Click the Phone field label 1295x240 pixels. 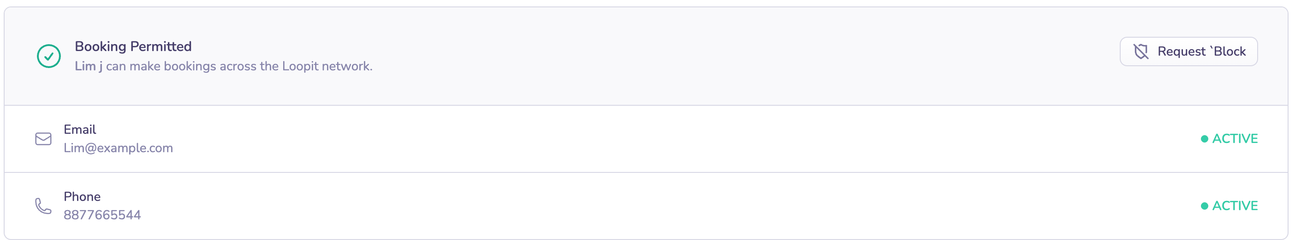click(82, 197)
